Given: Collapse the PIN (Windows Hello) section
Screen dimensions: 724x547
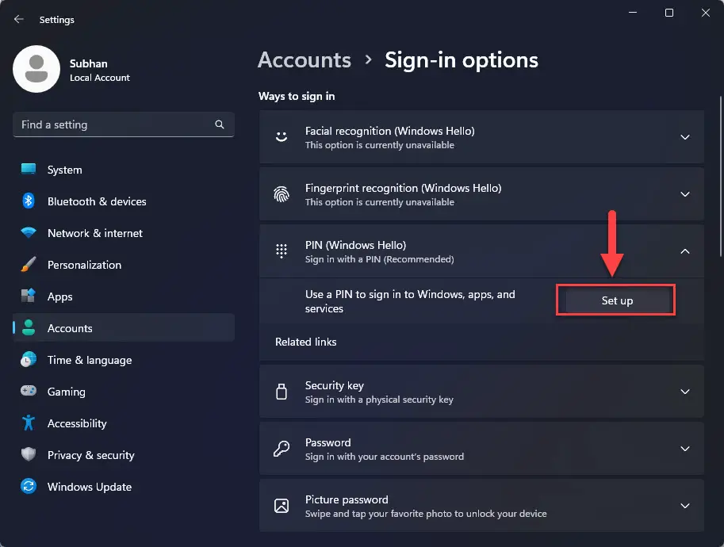Looking at the screenshot, I should pos(685,251).
